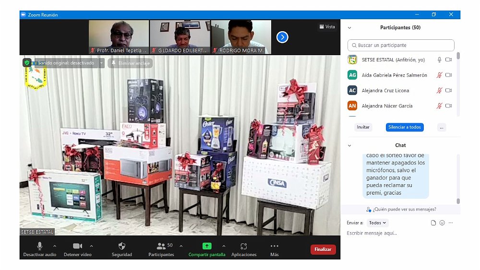Viewport: 480px width, 270px height.
Task: Collapse the Chat panel chevron
Action: click(x=349, y=145)
